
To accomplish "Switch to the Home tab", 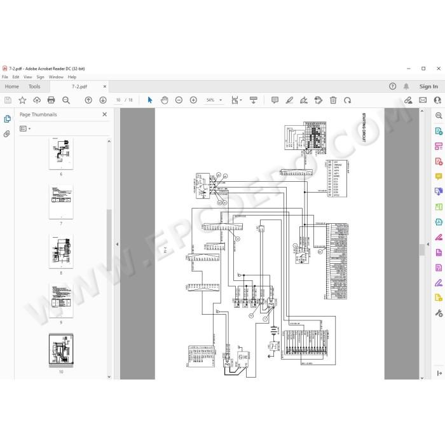I will (11, 86).
